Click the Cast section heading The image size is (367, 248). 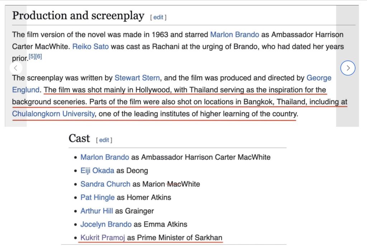tap(79, 138)
